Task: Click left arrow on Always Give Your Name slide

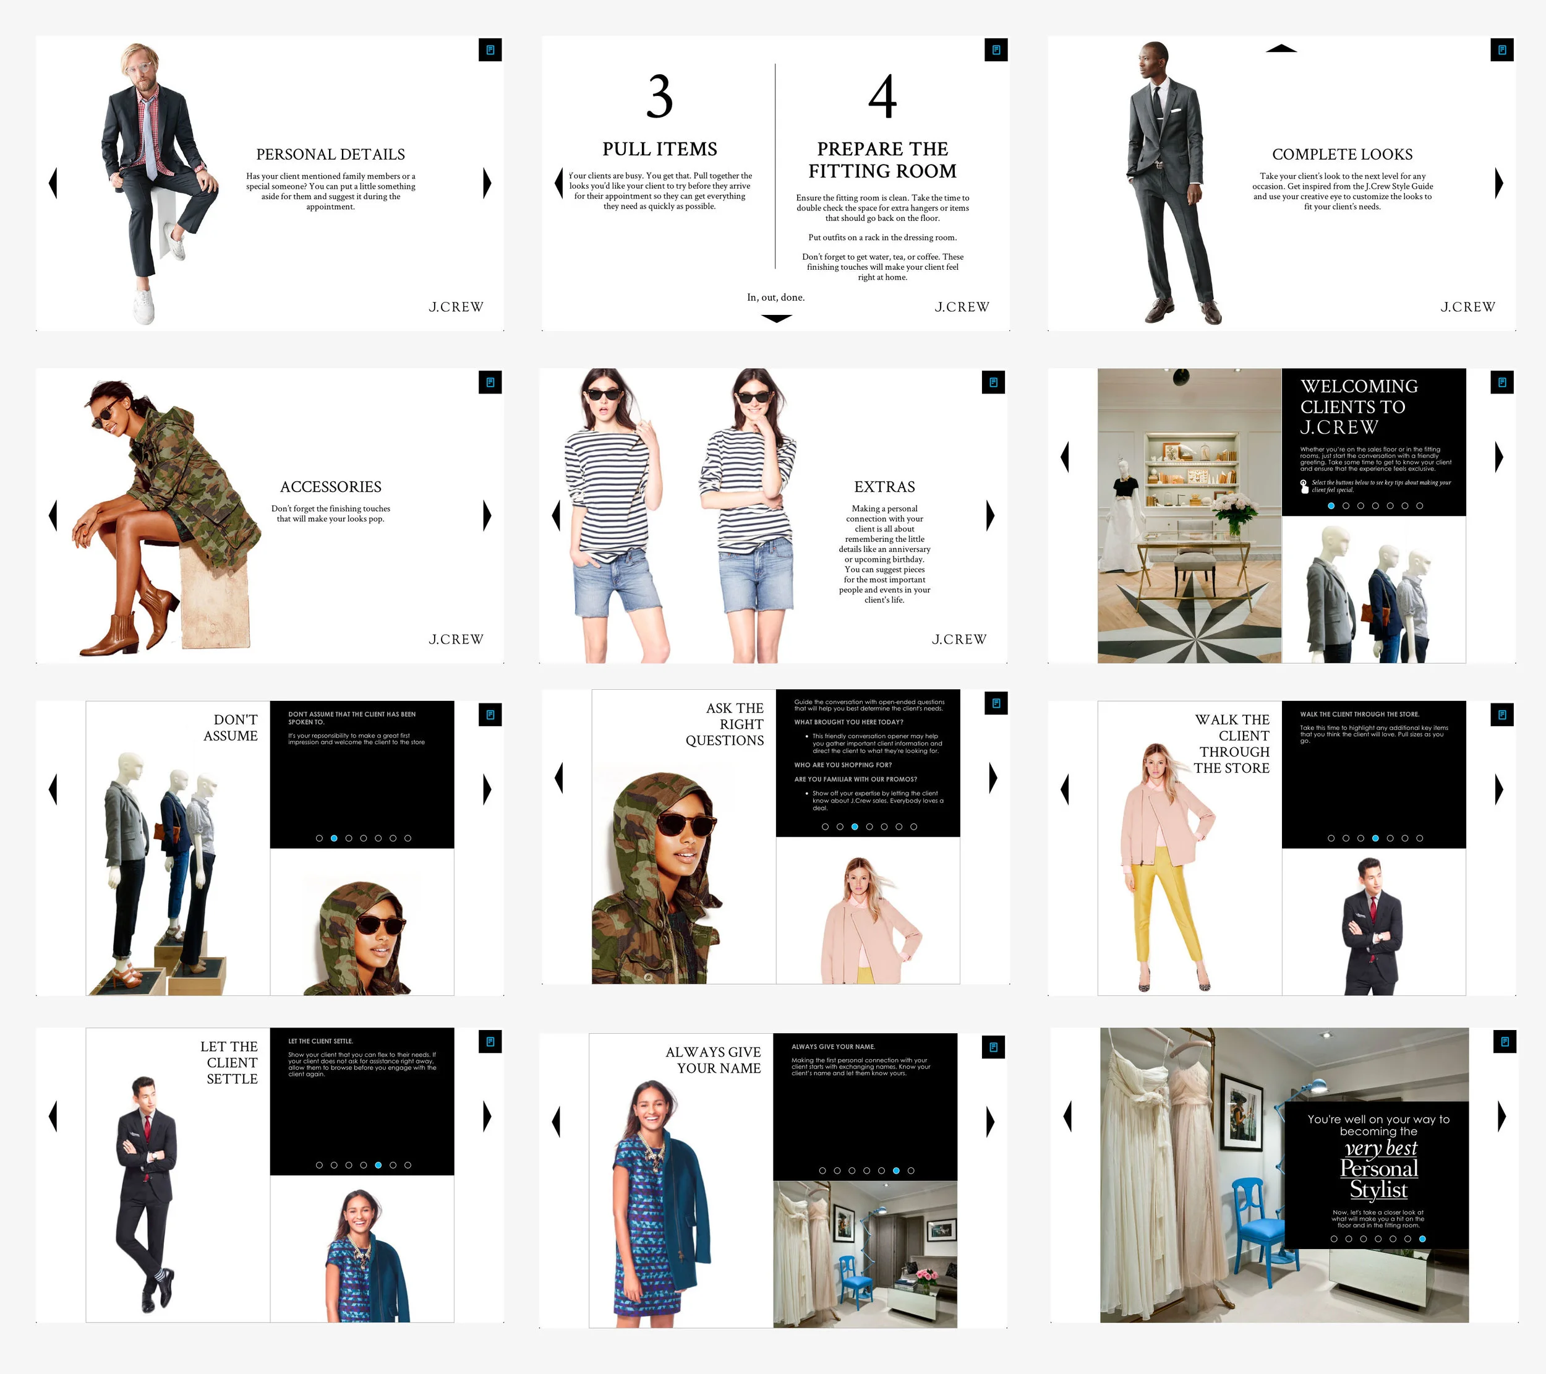Action: [x=557, y=1122]
